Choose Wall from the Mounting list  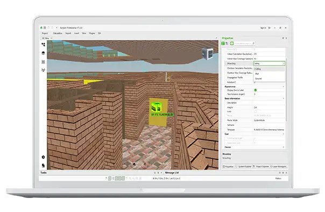269,74
